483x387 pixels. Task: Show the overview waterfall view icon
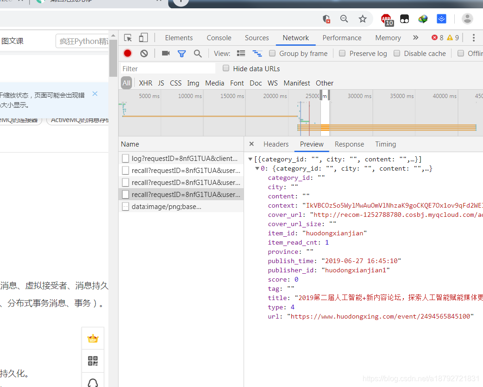257,53
